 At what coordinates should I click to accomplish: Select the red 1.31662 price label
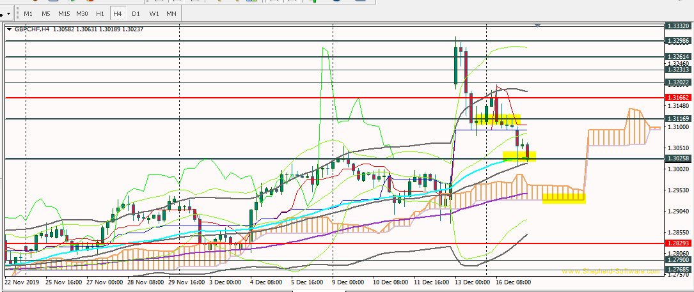[677, 97]
